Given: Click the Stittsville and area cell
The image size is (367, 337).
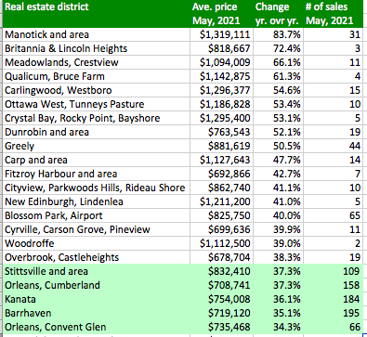Looking at the screenshot, I should pyautogui.click(x=97, y=271).
